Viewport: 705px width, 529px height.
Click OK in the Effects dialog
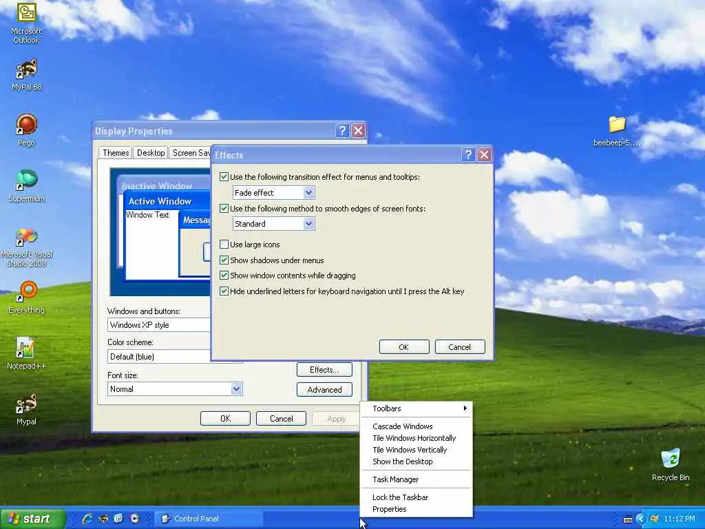tap(403, 347)
